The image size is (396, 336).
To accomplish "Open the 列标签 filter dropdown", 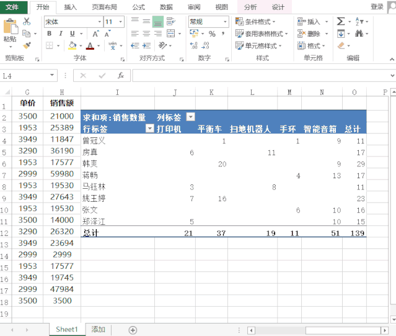I will (x=191, y=117).
